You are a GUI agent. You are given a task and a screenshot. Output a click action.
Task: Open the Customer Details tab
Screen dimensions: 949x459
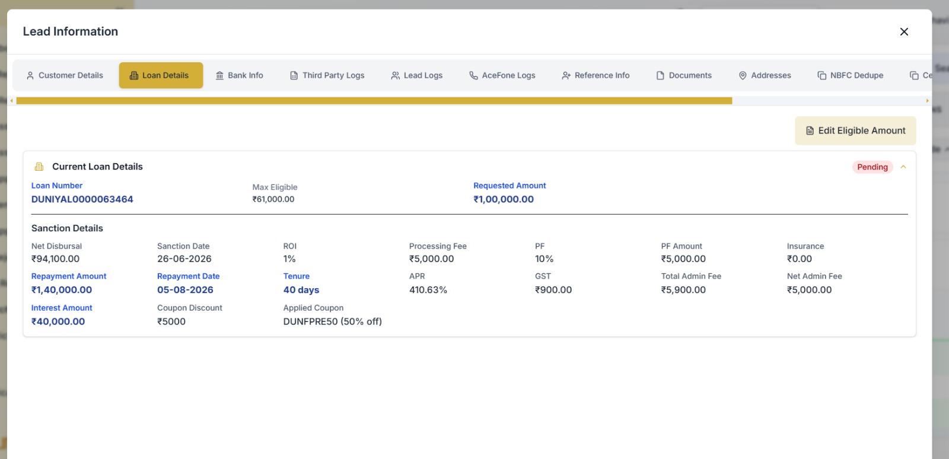coord(65,75)
